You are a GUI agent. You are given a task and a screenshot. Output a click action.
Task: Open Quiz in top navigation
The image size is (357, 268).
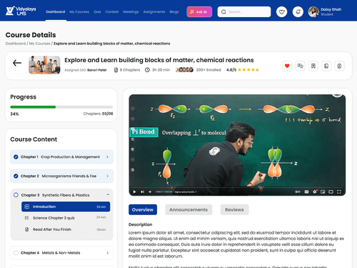tap(97, 11)
